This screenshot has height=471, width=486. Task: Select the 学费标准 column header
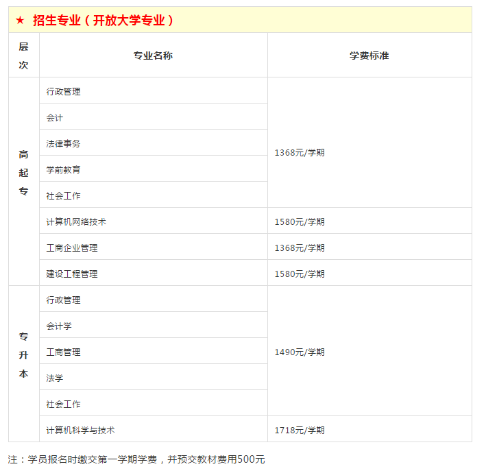point(369,56)
